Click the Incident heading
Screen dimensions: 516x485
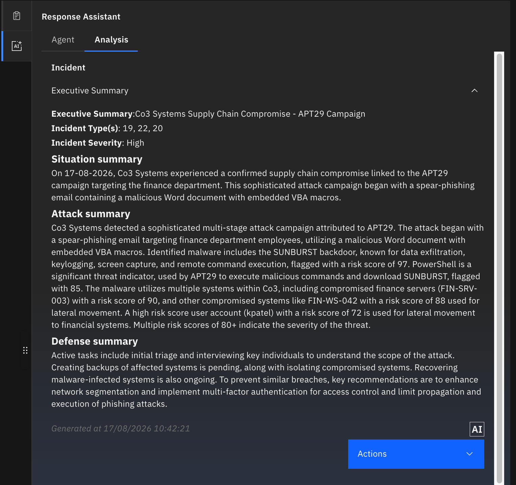[68, 68]
